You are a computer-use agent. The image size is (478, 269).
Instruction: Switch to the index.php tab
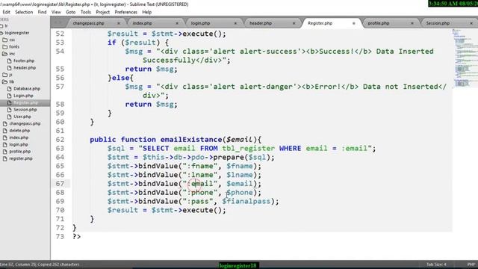(142, 23)
